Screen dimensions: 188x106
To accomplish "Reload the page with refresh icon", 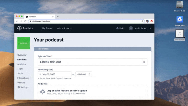I will 25,21.
